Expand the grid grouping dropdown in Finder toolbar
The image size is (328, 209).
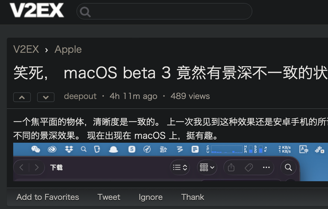pos(207,167)
